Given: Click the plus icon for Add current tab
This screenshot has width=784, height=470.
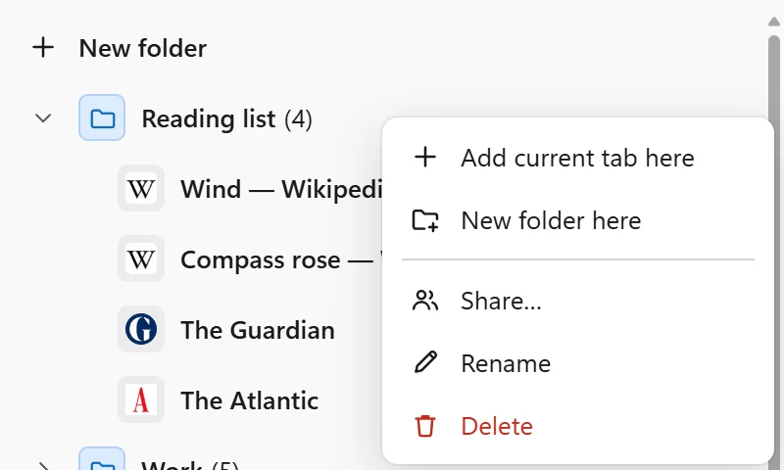Looking at the screenshot, I should tap(425, 158).
